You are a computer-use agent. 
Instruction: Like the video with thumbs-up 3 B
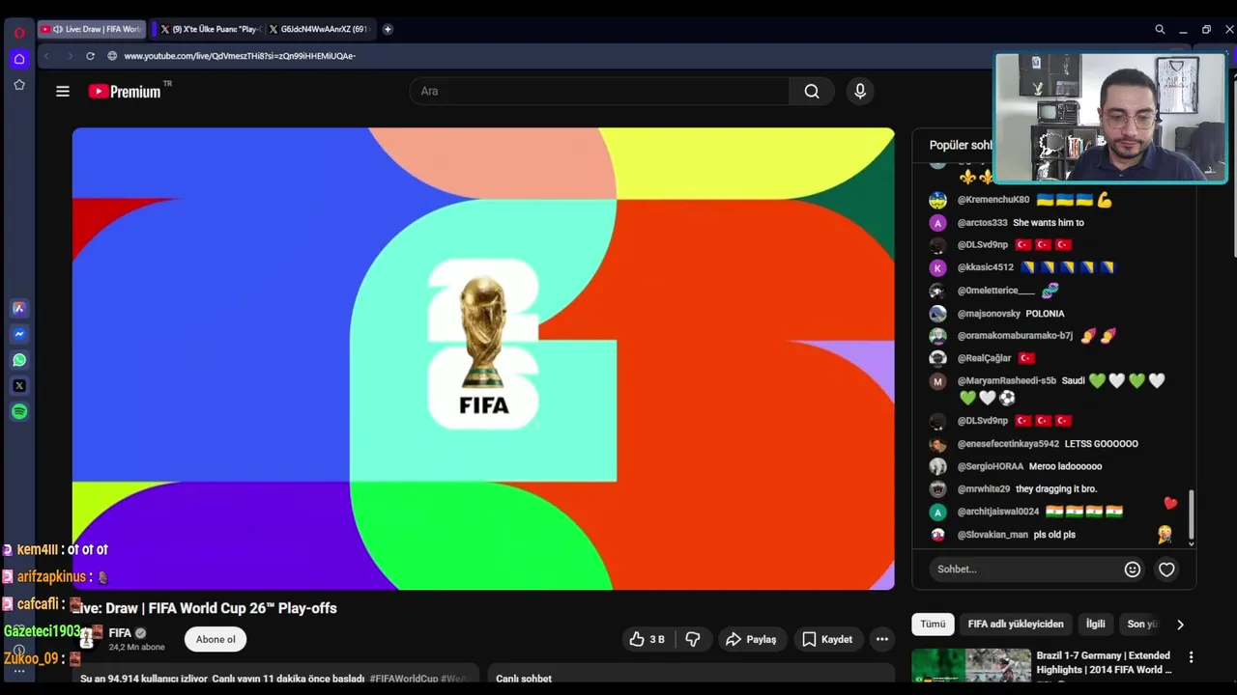(647, 639)
